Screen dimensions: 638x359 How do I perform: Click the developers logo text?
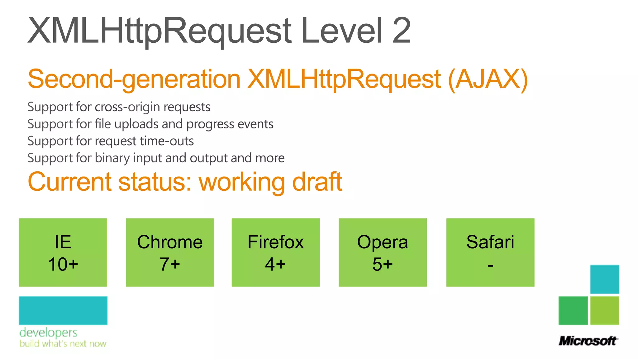pyautogui.click(x=48, y=333)
